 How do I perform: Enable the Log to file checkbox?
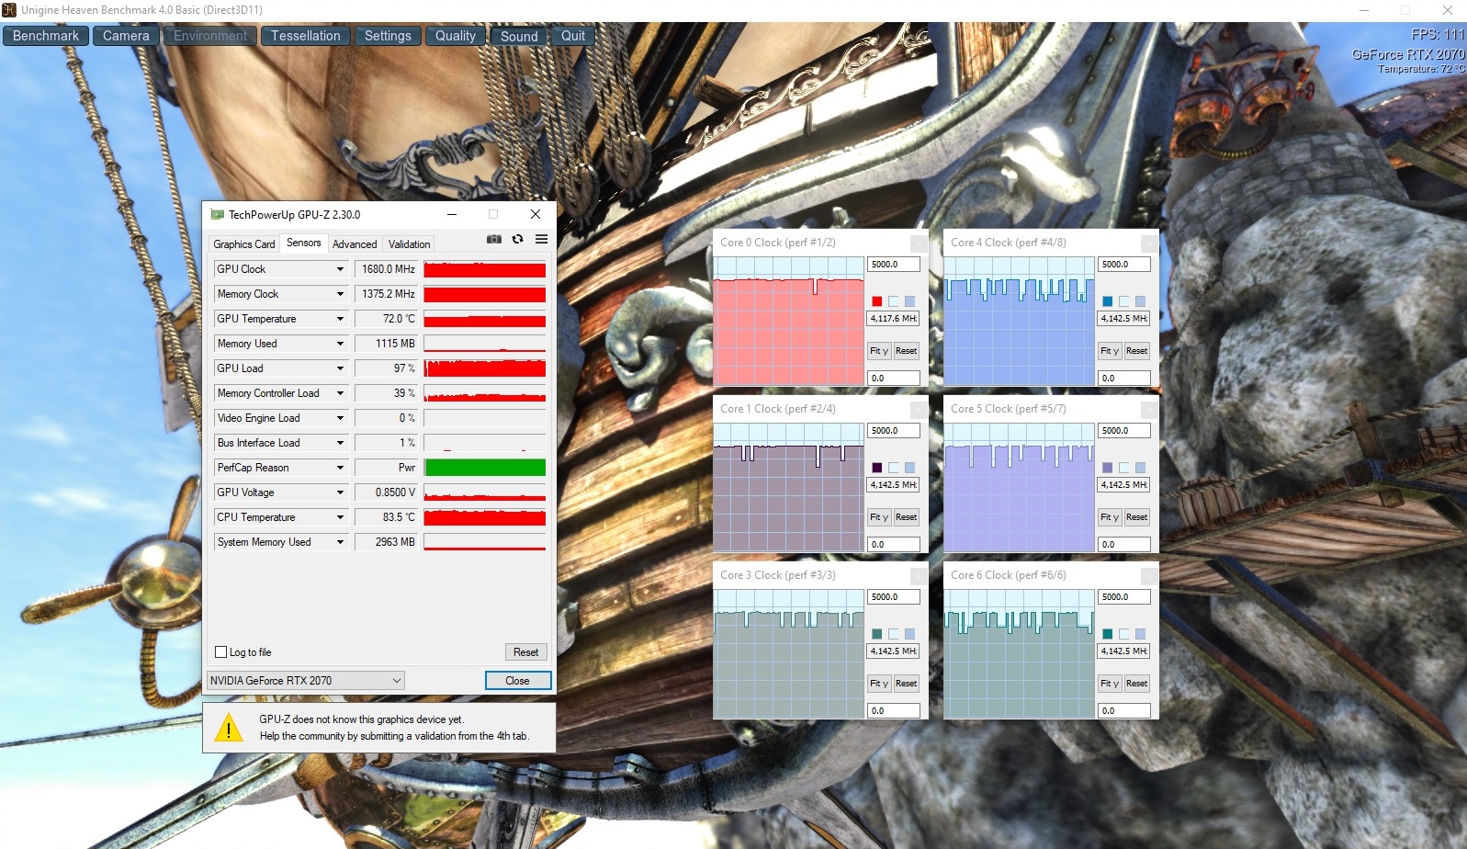(x=220, y=652)
